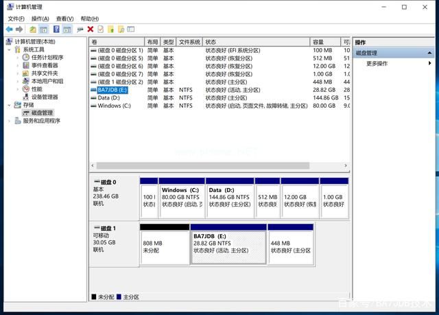
Task: Expand the 服务和应用程序 tree node
Action: (x=10, y=121)
